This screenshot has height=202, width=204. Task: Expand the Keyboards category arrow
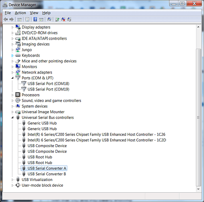point(13,55)
